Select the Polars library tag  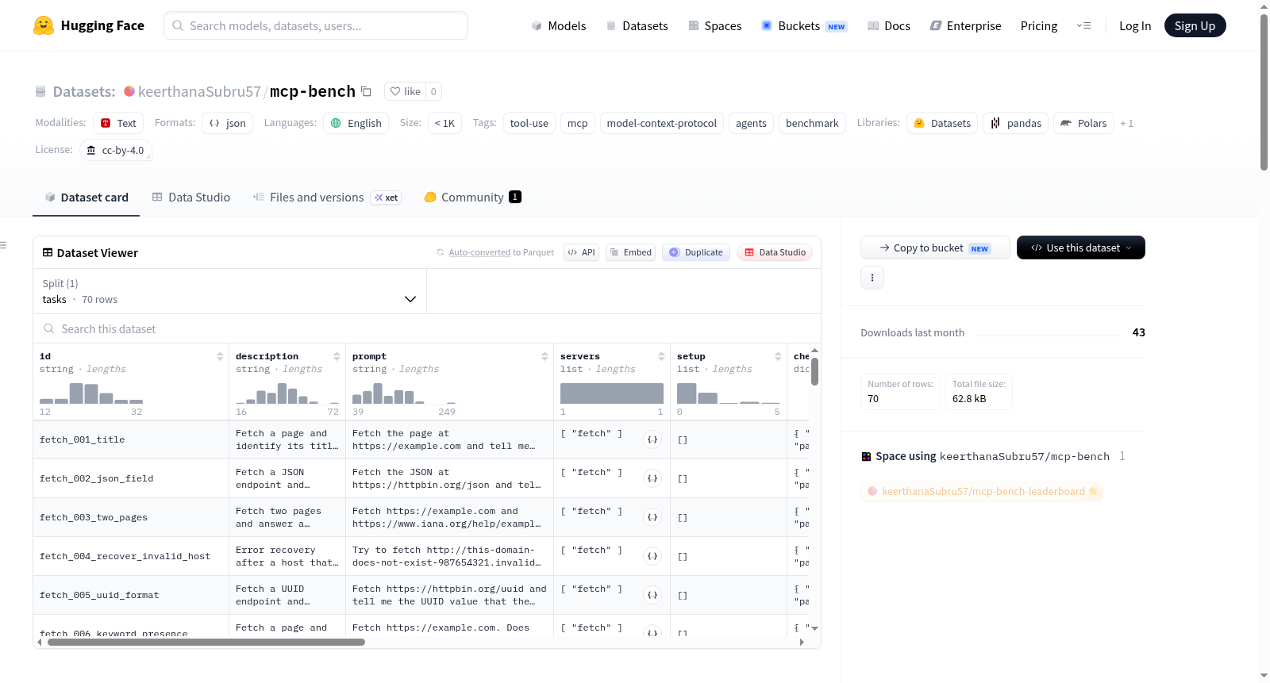[x=1083, y=123]
